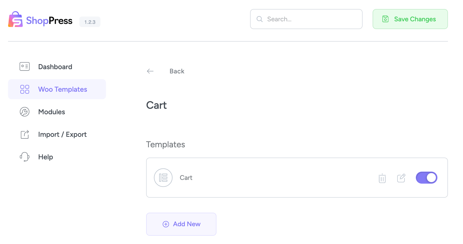
Task: Open the Modules section
Action: [x=51, y=112]
